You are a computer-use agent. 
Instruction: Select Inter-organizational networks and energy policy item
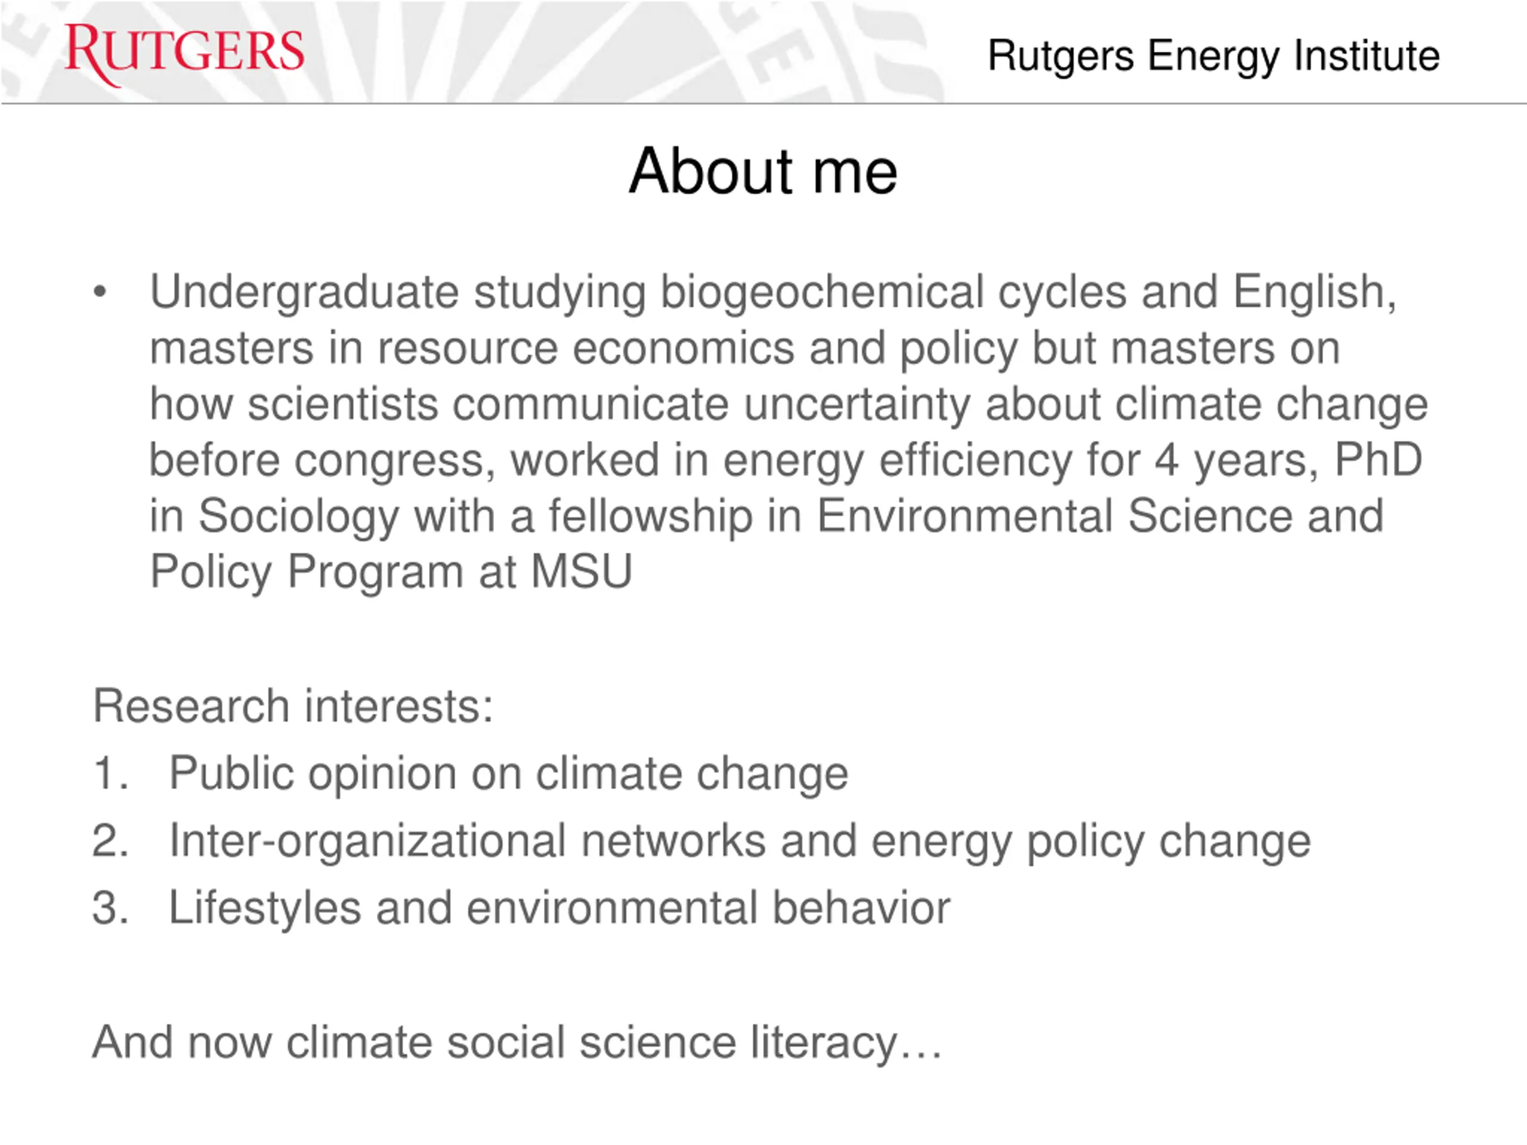tap(740, 842)
